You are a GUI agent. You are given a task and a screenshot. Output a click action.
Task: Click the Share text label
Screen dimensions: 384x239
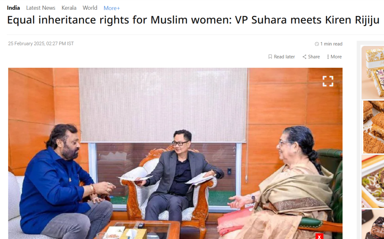[x=314, y=57]
